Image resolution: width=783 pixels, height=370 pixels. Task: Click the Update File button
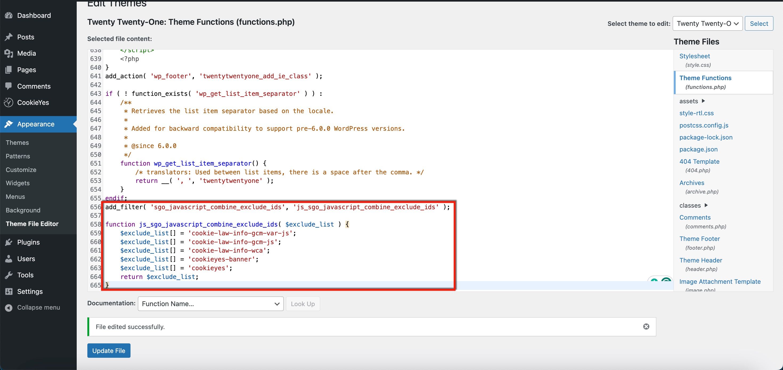[x=109, y=351]
